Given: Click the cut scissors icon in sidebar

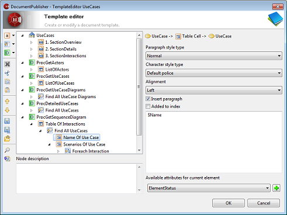Looking at the screenshot, I should (7, 73).
